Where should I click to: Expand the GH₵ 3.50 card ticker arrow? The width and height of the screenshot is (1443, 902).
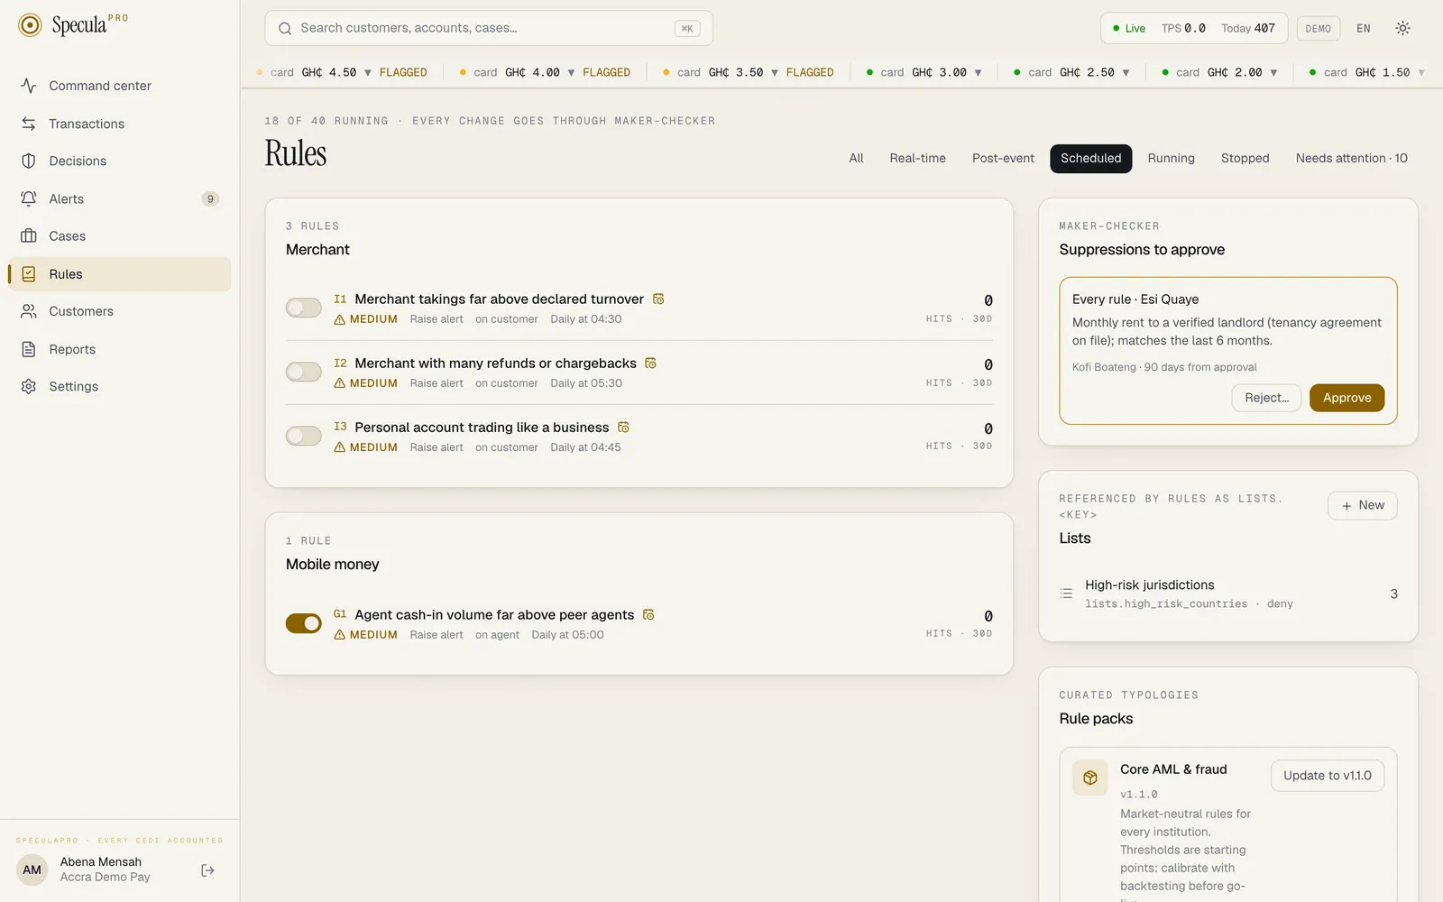775,72
